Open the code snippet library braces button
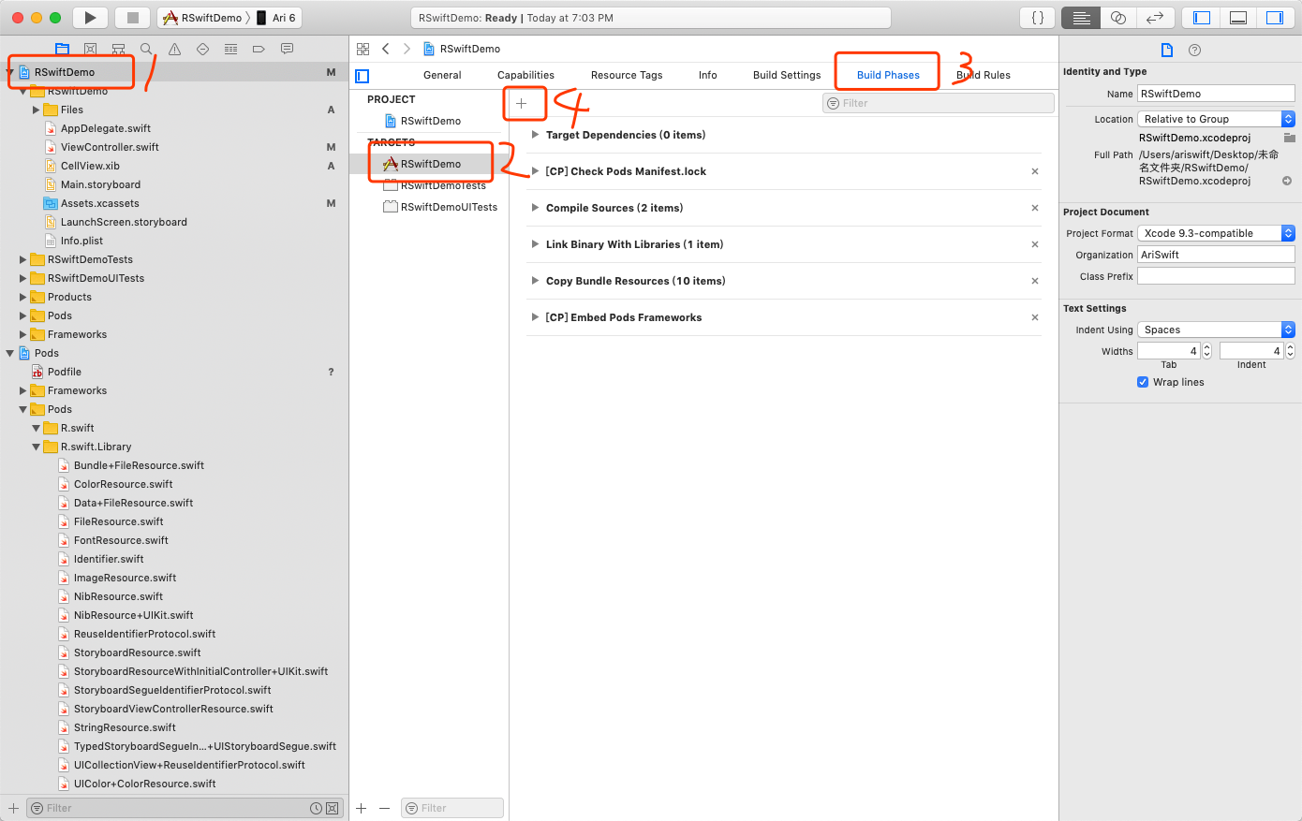 tap(1038, 18)
